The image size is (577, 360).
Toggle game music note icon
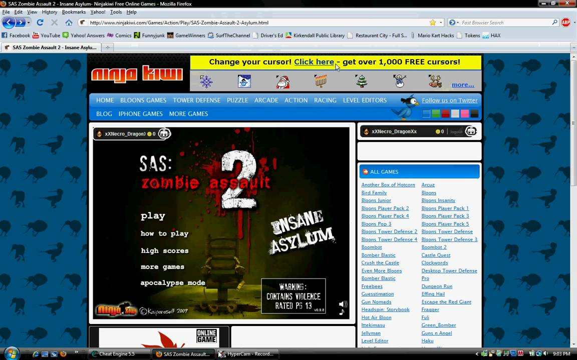342,312
